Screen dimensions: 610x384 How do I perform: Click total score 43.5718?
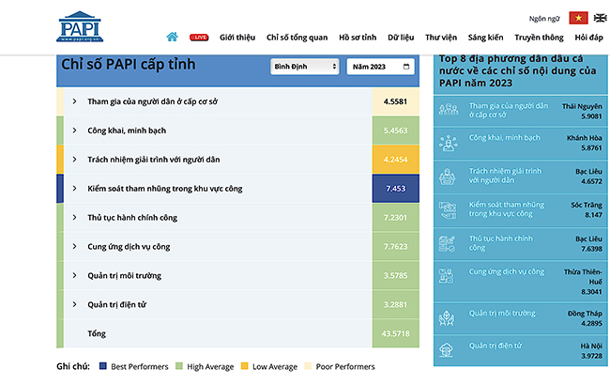(x=395, y=333)
